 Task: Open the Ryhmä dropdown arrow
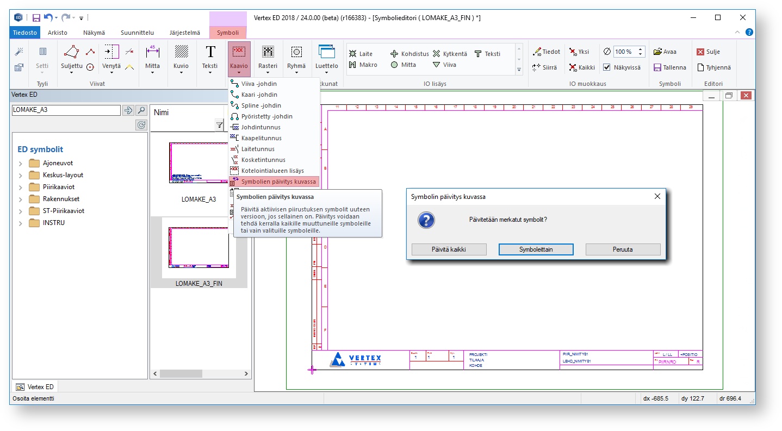click(296, 73)
